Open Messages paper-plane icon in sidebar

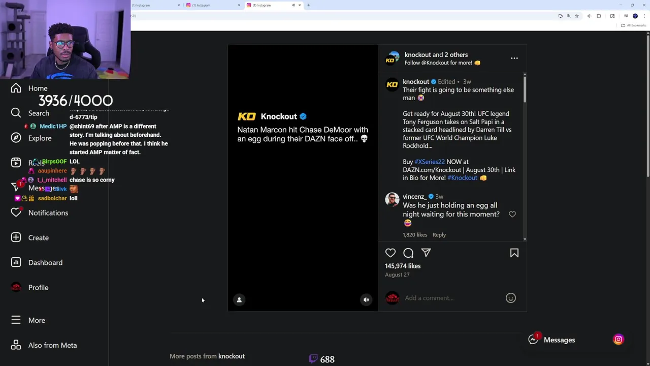(16, 188)
